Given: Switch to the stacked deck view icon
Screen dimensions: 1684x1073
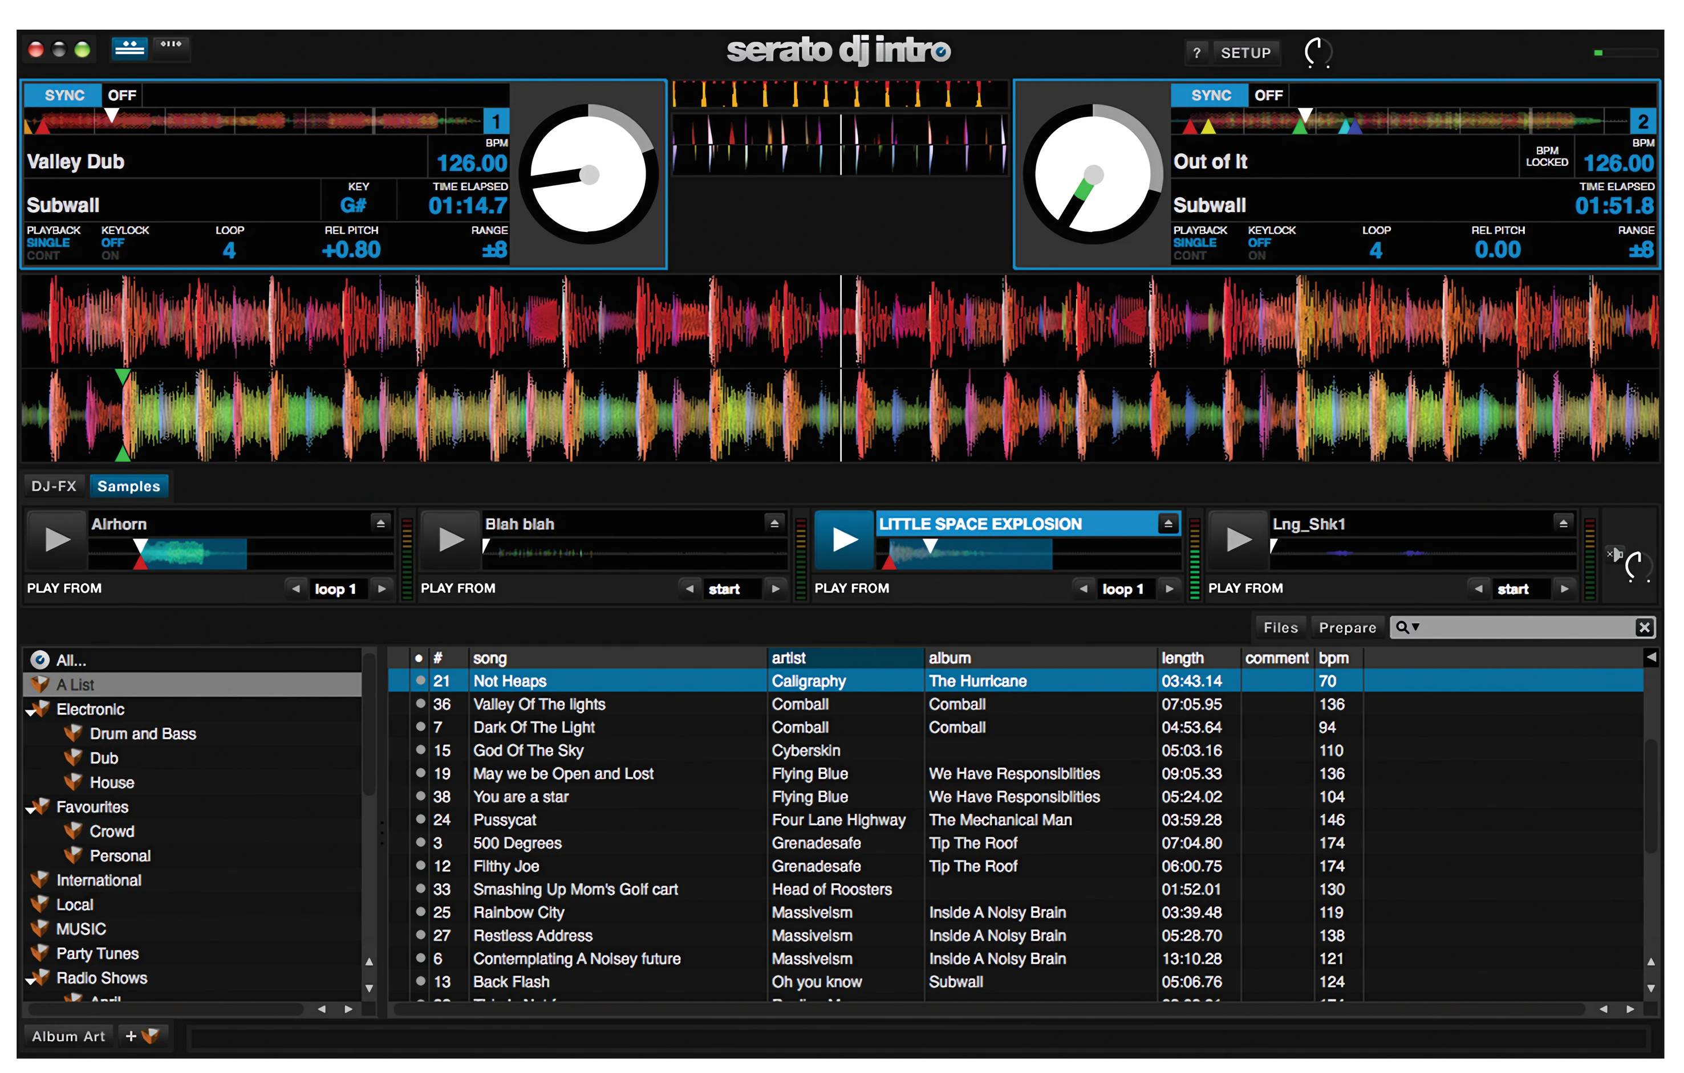Looking at the screenshot, I should (x=129, y=48).
